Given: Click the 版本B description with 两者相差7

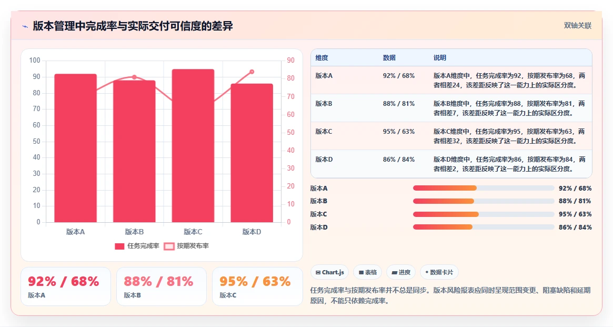Looking at the screenshot, I should point(509,108).
